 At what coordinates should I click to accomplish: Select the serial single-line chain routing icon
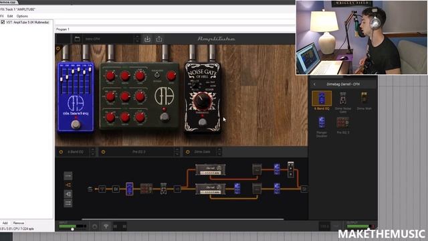(68, 175)
